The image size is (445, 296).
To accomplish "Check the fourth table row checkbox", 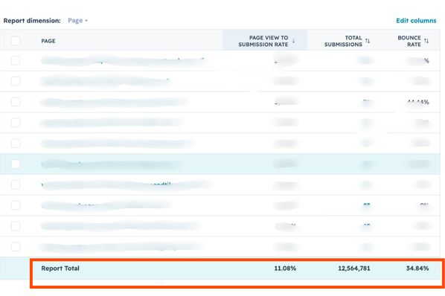I will pos(16,123).
